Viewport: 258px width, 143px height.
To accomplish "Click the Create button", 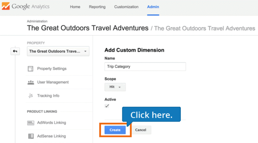I will [x=115, y=130].
